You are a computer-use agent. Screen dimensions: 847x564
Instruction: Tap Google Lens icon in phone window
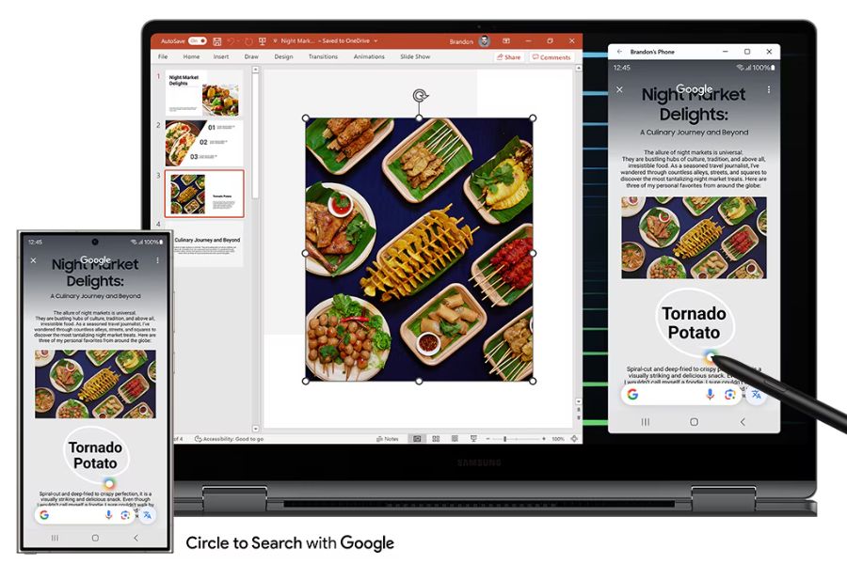[729, 395]
